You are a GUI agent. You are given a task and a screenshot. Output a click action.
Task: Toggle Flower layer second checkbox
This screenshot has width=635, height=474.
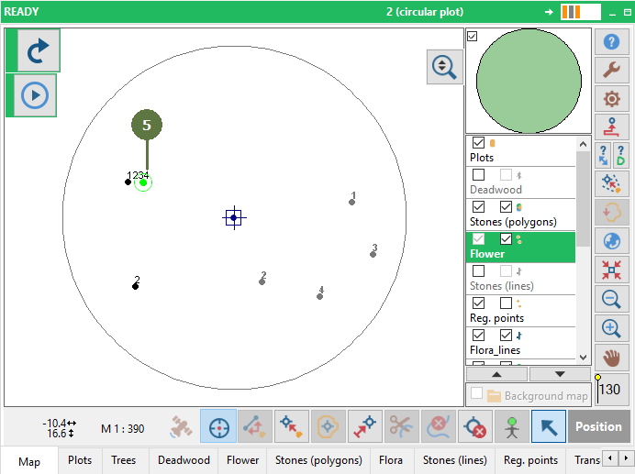pyautogui.click(x=506, y=238)
